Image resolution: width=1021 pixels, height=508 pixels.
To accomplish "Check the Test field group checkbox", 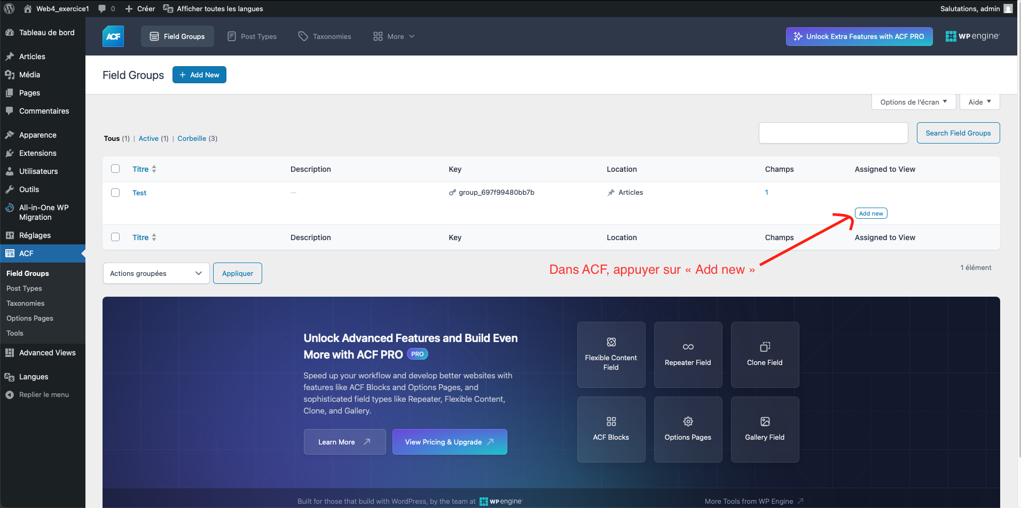I will tap(115, 193).
